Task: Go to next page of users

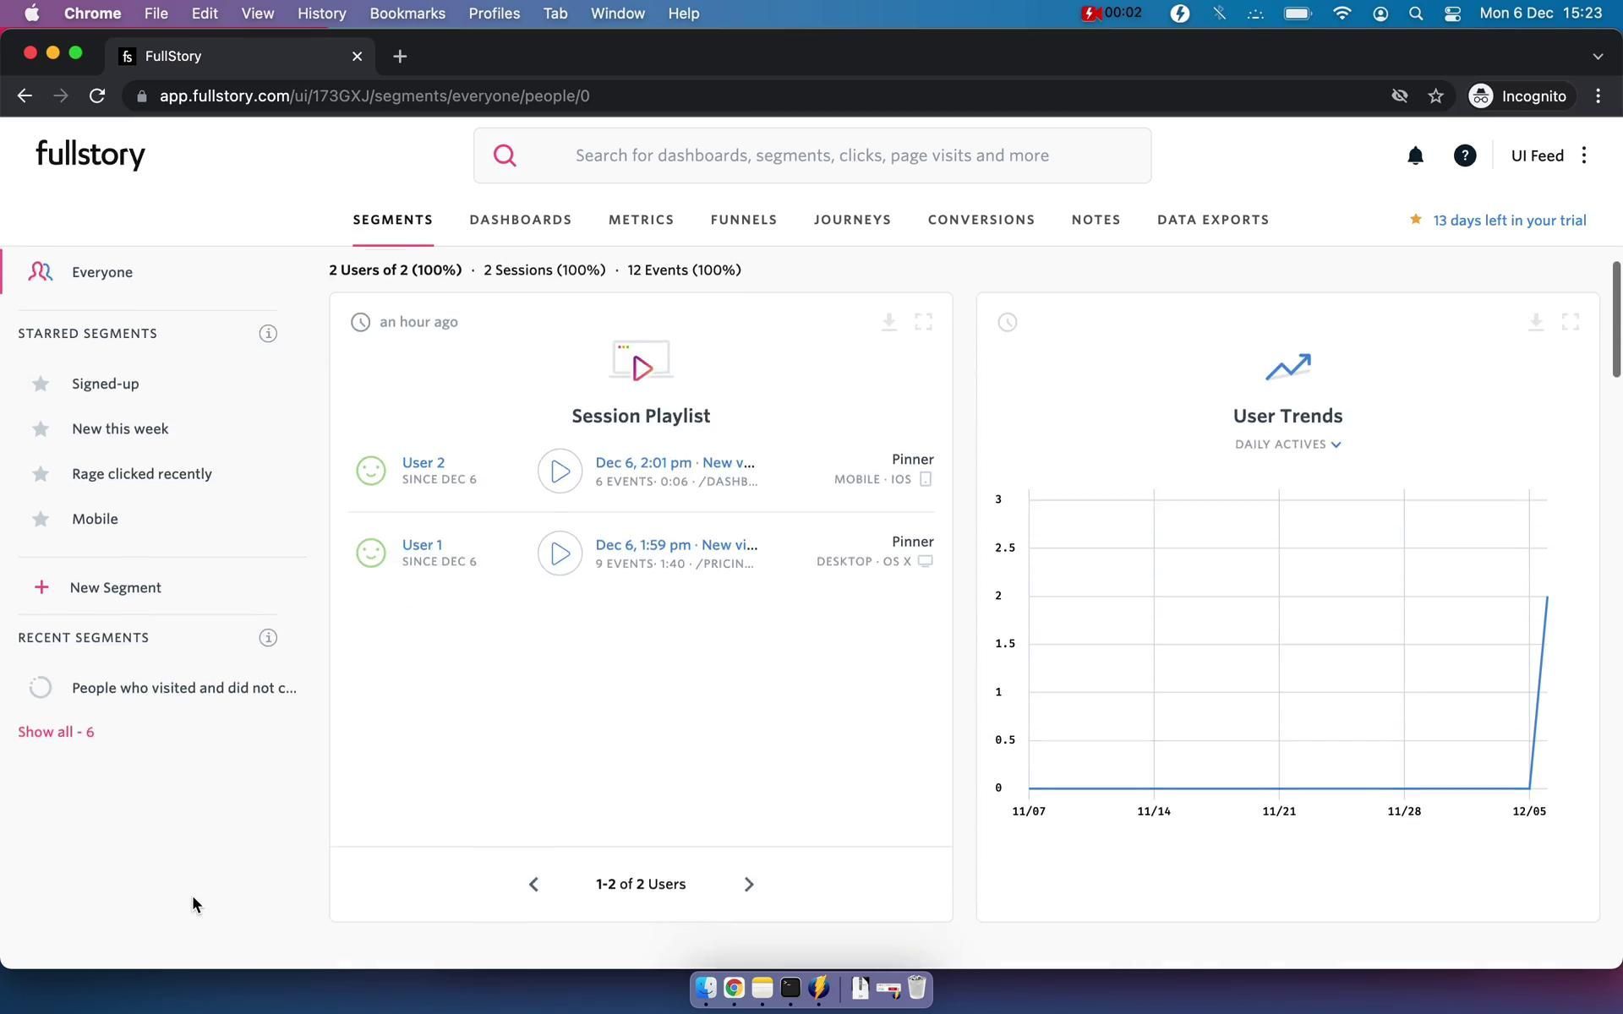Action: (x=748, y=885)
